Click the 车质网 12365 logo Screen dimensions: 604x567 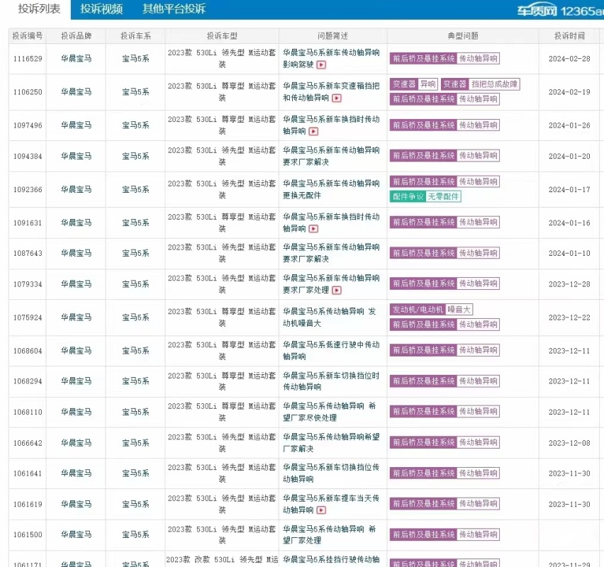click(x=561, y=11)
